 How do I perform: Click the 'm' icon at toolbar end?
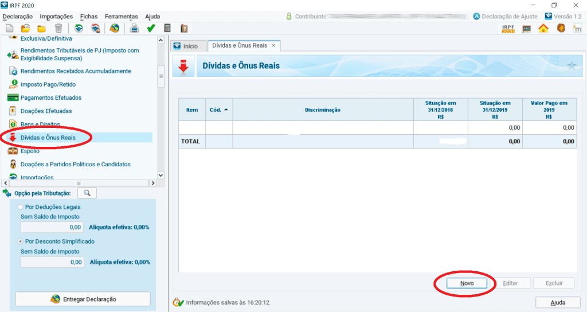(x=577, y=29)
